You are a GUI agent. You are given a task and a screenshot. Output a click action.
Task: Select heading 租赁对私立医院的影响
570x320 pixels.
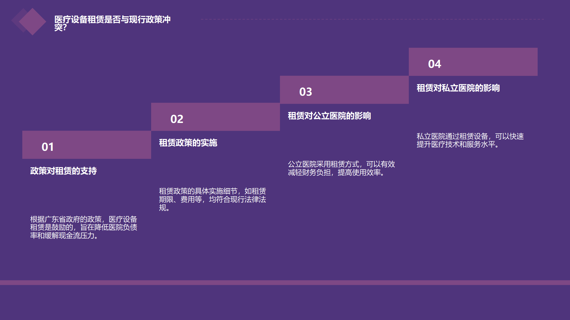point(458,88)
